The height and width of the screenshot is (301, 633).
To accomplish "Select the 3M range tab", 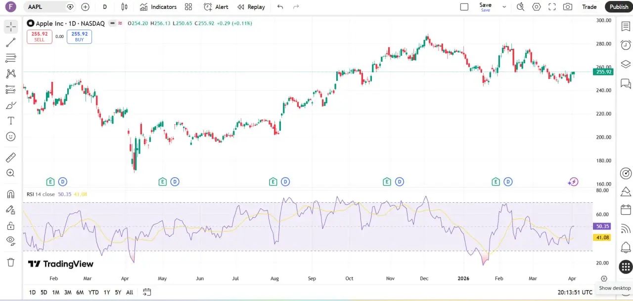I will click(x=68, y=292).
